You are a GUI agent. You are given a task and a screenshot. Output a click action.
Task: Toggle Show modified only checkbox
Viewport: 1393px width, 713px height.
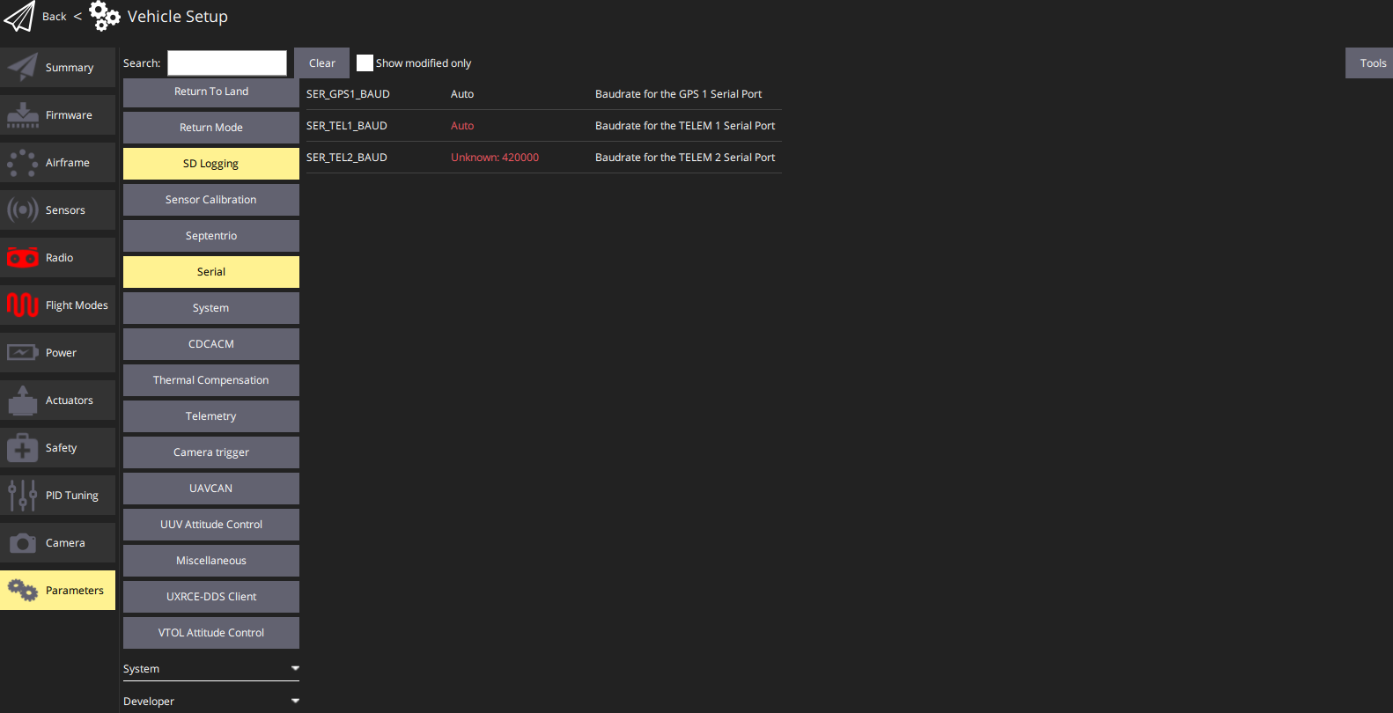(x=365, y=63)
